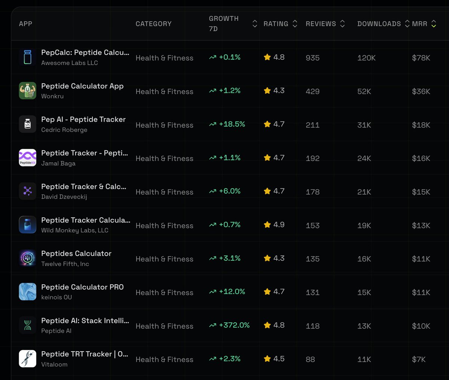Open the Peptides Calculator icon by Twelve Fifth
Image resolution: width=449 pixels, height=380 pixels.
[28, 258]
